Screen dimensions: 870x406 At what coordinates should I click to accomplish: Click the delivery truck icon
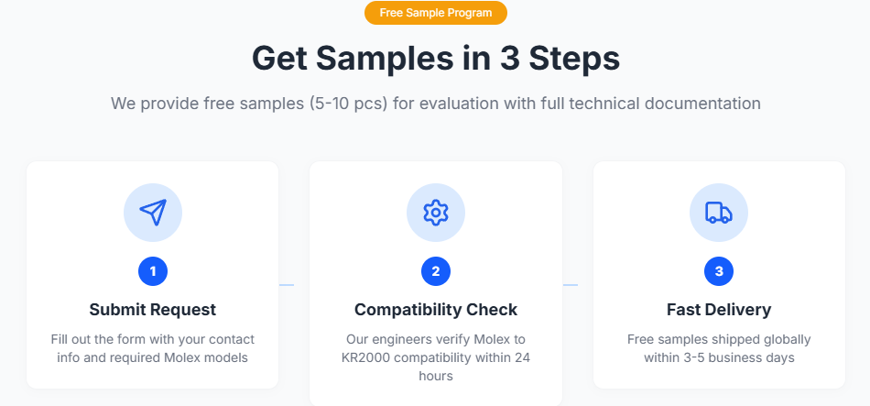pyautogui.click(x=719, y=213)
